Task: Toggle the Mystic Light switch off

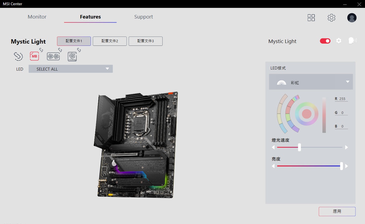Action: (x=325, y=41)
